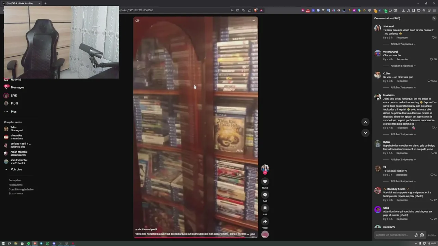Open comments via the speech bubble icon
Image resolution: width=438 pixels, height=246 pixels.
click(265, 195)
